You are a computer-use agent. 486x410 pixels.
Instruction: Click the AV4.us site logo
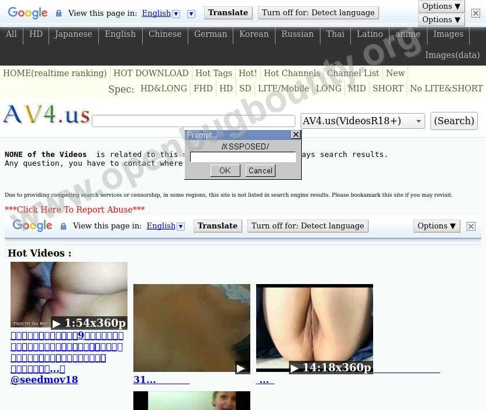[46, 115]
